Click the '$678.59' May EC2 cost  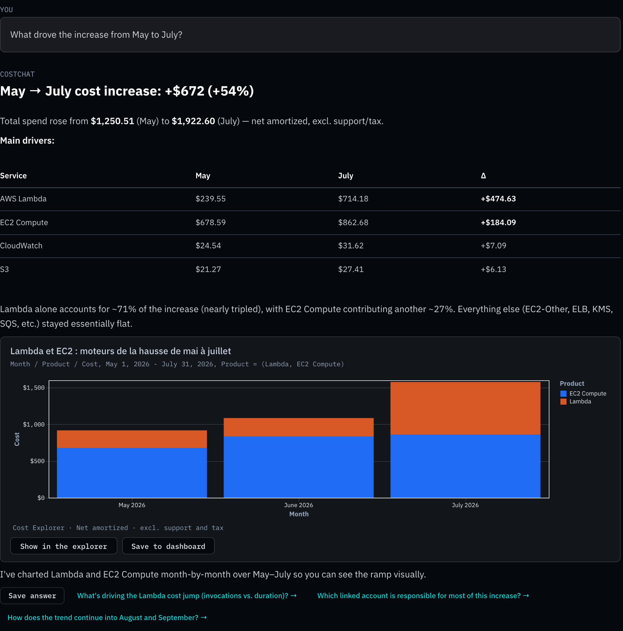coord(210,222)
